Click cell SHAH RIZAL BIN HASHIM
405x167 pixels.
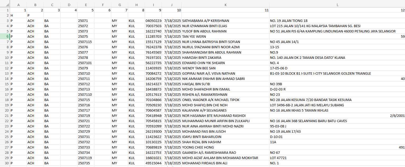pos(225,142)
